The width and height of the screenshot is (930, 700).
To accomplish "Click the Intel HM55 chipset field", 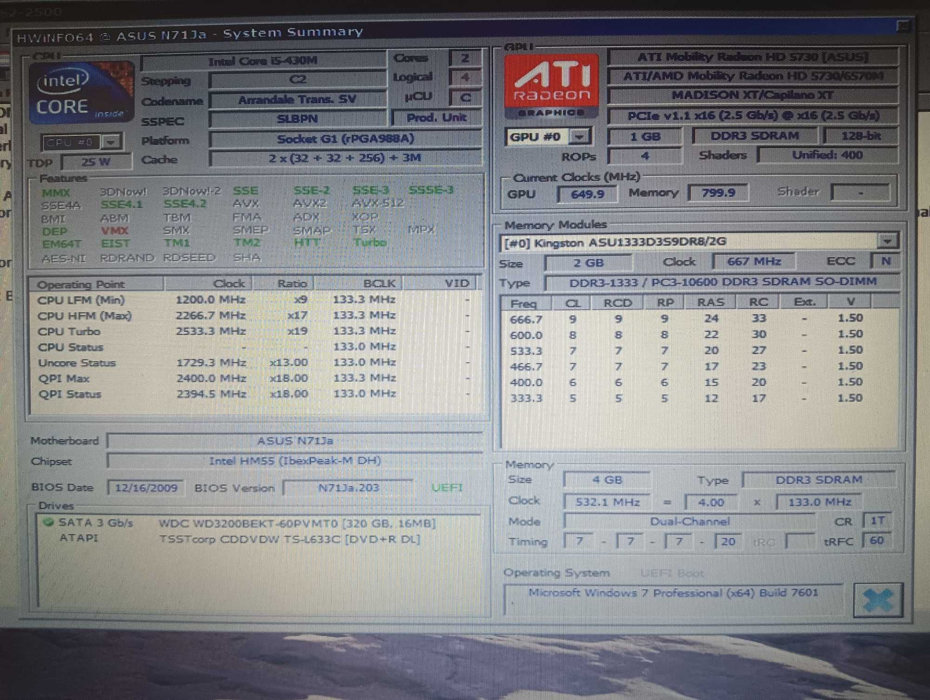I will [x=295, y=461].
